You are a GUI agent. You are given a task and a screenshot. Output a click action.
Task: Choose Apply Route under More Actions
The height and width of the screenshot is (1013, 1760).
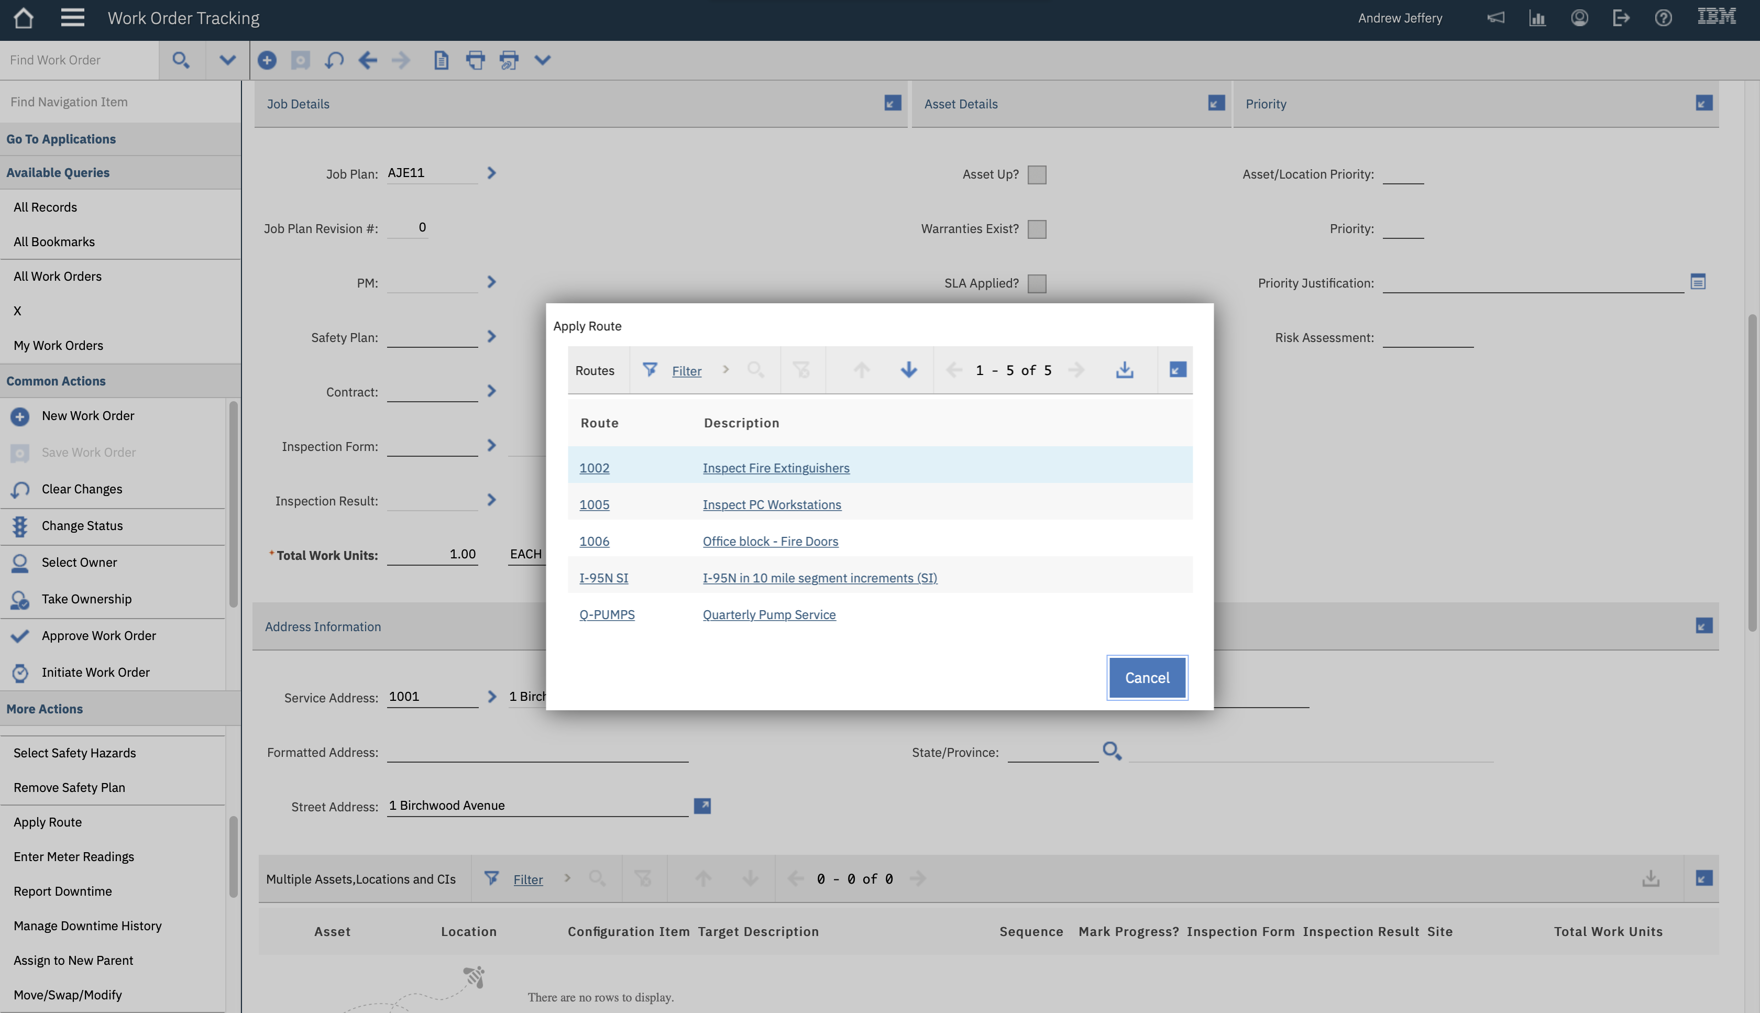point(47,822)
